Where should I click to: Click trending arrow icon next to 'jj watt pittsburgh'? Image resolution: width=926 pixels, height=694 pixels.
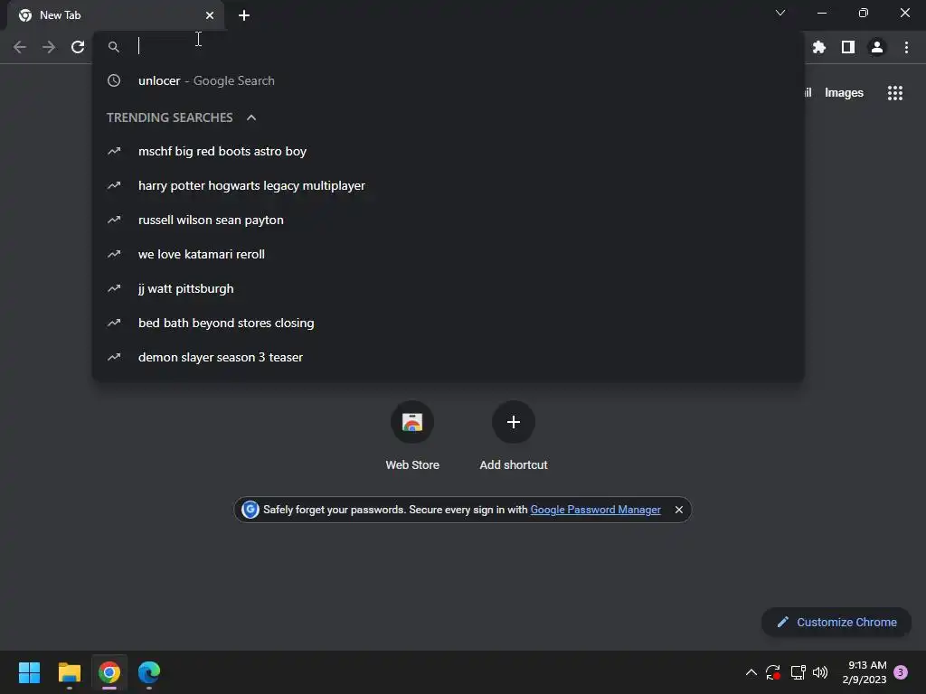coord(114,288)
